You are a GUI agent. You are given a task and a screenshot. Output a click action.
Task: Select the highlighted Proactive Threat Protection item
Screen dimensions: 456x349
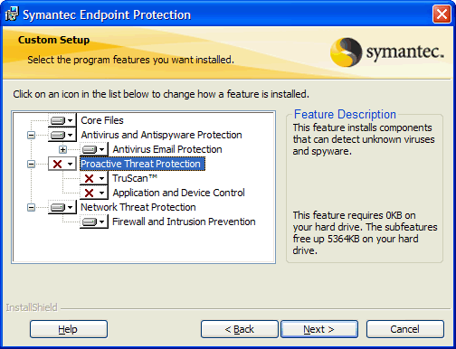(x=142, y=164)
